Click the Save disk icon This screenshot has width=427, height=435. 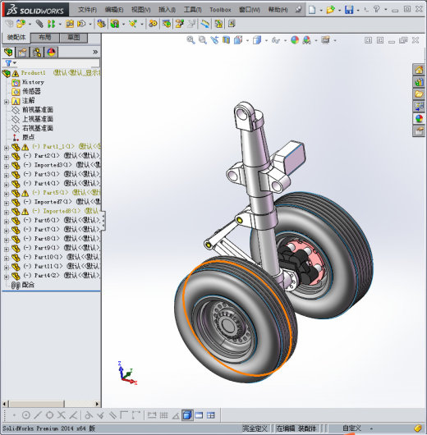[x=349, y=10]
